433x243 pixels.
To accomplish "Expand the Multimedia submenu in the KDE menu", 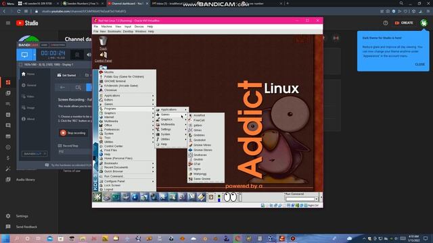I will click(127, 122).
